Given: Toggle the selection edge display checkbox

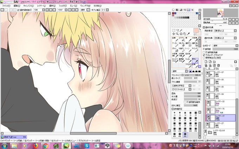Looking at the screenshot, I should pos(18,10).
